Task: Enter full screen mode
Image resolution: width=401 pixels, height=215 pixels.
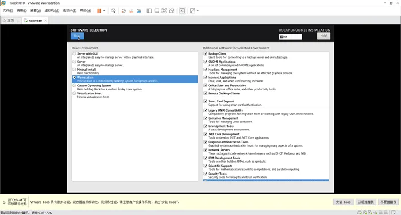Action: point(164,11)
